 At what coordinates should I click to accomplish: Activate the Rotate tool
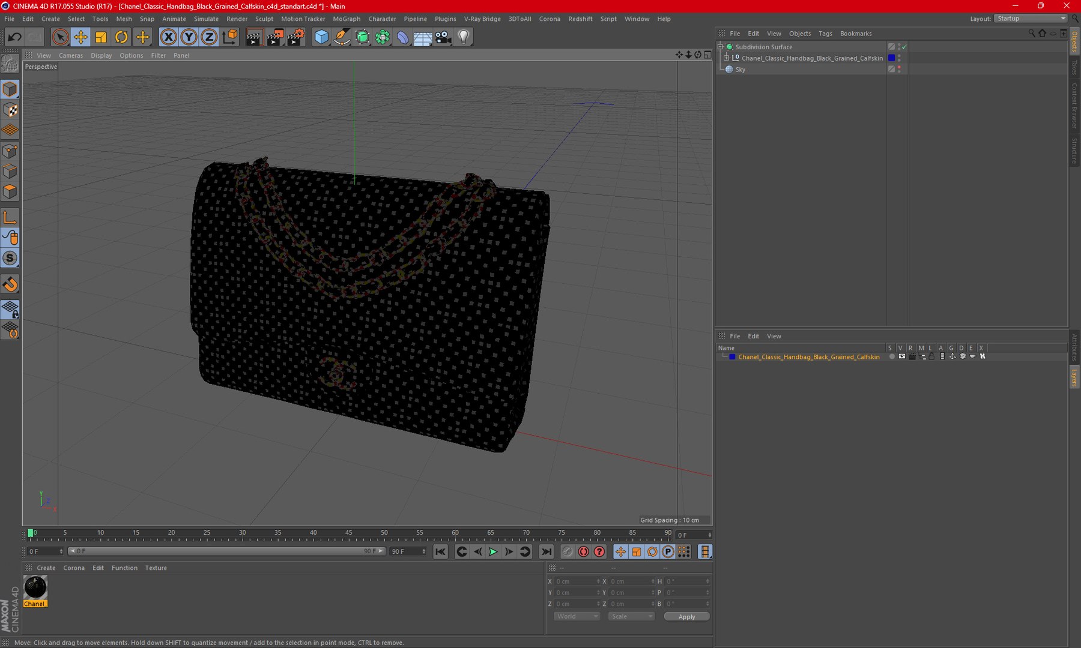[121, 37]
